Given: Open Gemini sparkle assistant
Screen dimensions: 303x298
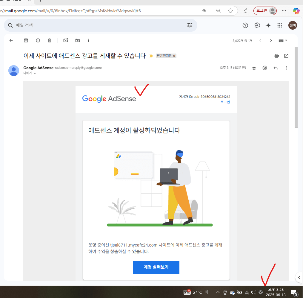Looking at the screenshot, I should point(268,25).
